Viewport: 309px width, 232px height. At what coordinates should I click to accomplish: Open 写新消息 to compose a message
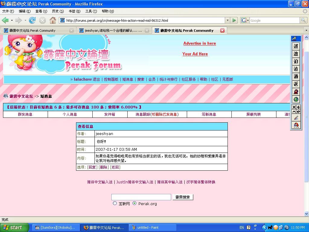coord(209,114)
